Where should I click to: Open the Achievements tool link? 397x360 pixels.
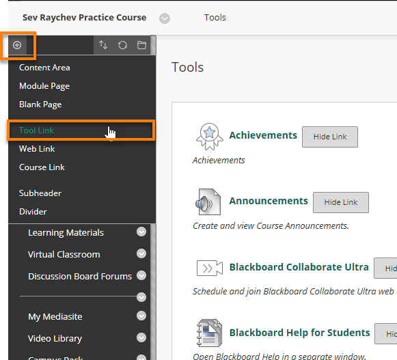[263, 135]
